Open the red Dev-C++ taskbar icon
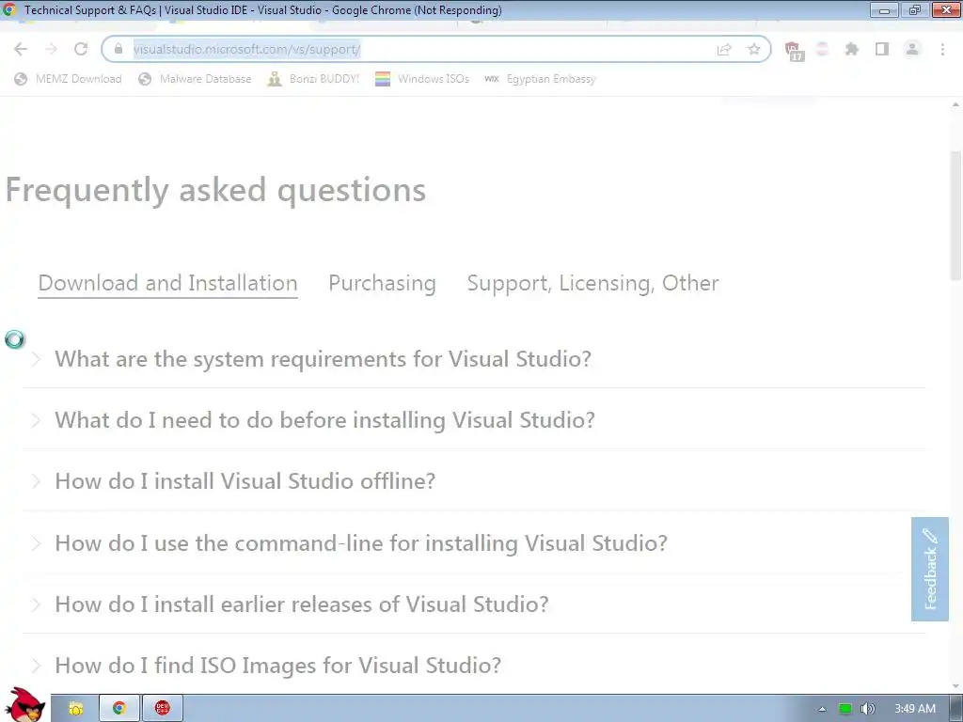The width and height of the screenshot is (963, 722). [x=162, y=709]
